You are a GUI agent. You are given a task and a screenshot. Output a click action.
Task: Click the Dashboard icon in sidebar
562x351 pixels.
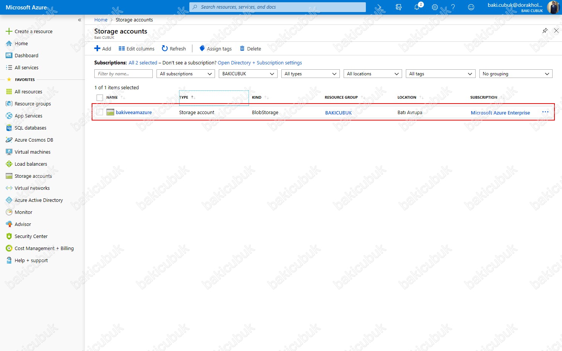pos(9,55)
